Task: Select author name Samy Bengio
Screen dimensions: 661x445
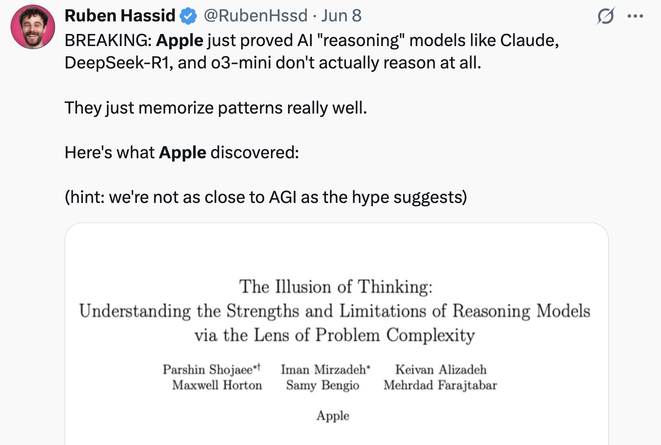Action: coord(323,385)
